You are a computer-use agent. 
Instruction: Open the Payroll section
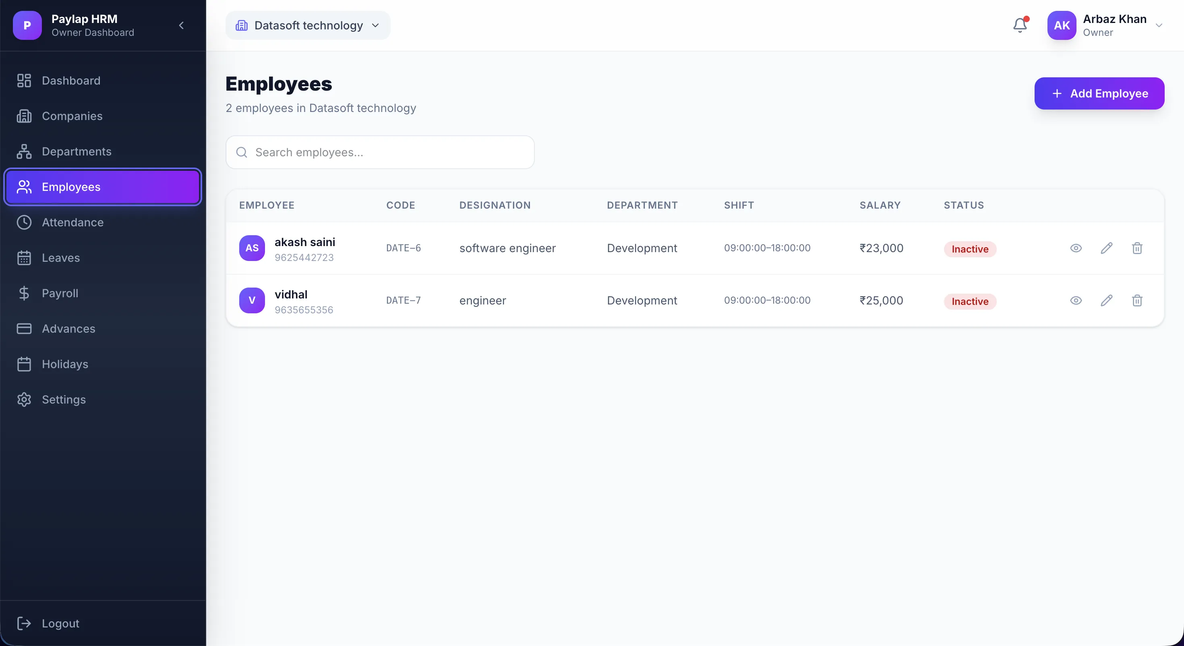60,293
